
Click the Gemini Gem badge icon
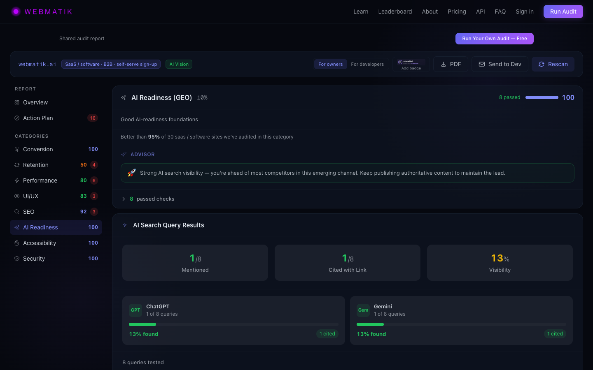point(363,310)
